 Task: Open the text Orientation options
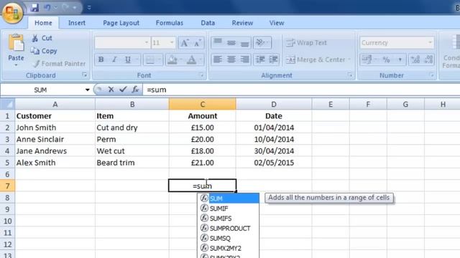click(262, 43)
